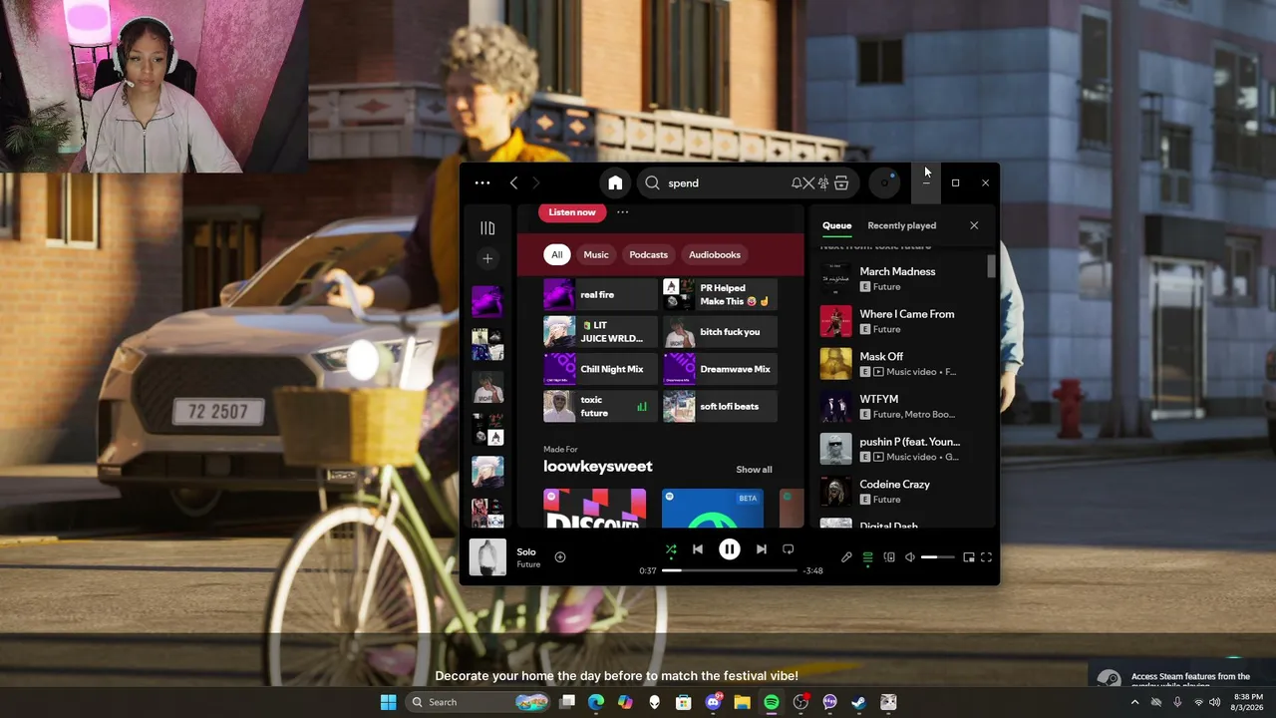Image resolution: width=1276 pixels, height=718 pixels.
Task: Go to Spotify Home
Action: [615, 183]
